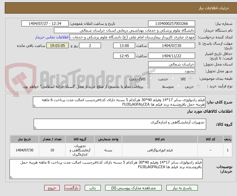Click the بازگشت button
This screenshot has height=196, width=237.
72,188
